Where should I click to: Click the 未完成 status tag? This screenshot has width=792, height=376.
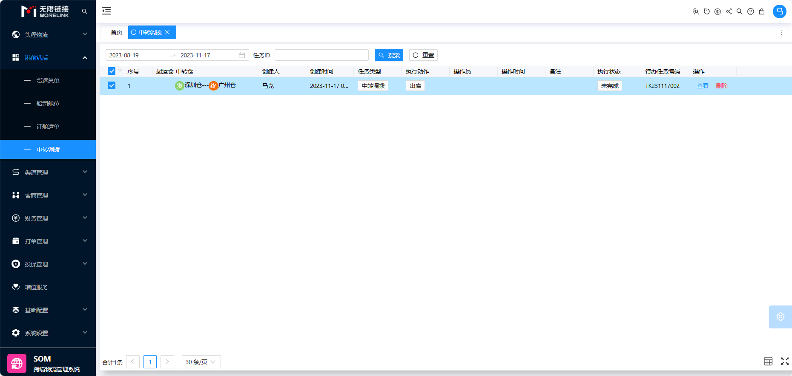[610, 86]
